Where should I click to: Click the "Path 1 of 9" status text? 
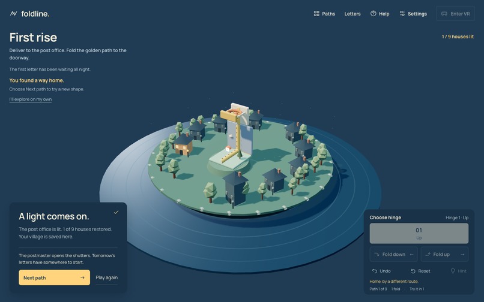378,289
